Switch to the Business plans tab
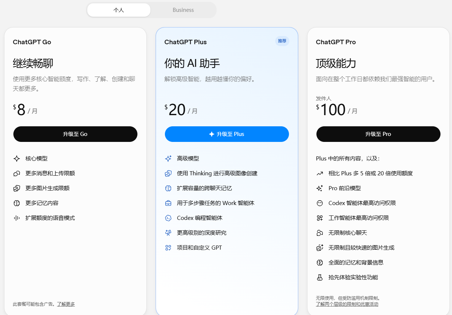452x315 pixels. (183, 10)
